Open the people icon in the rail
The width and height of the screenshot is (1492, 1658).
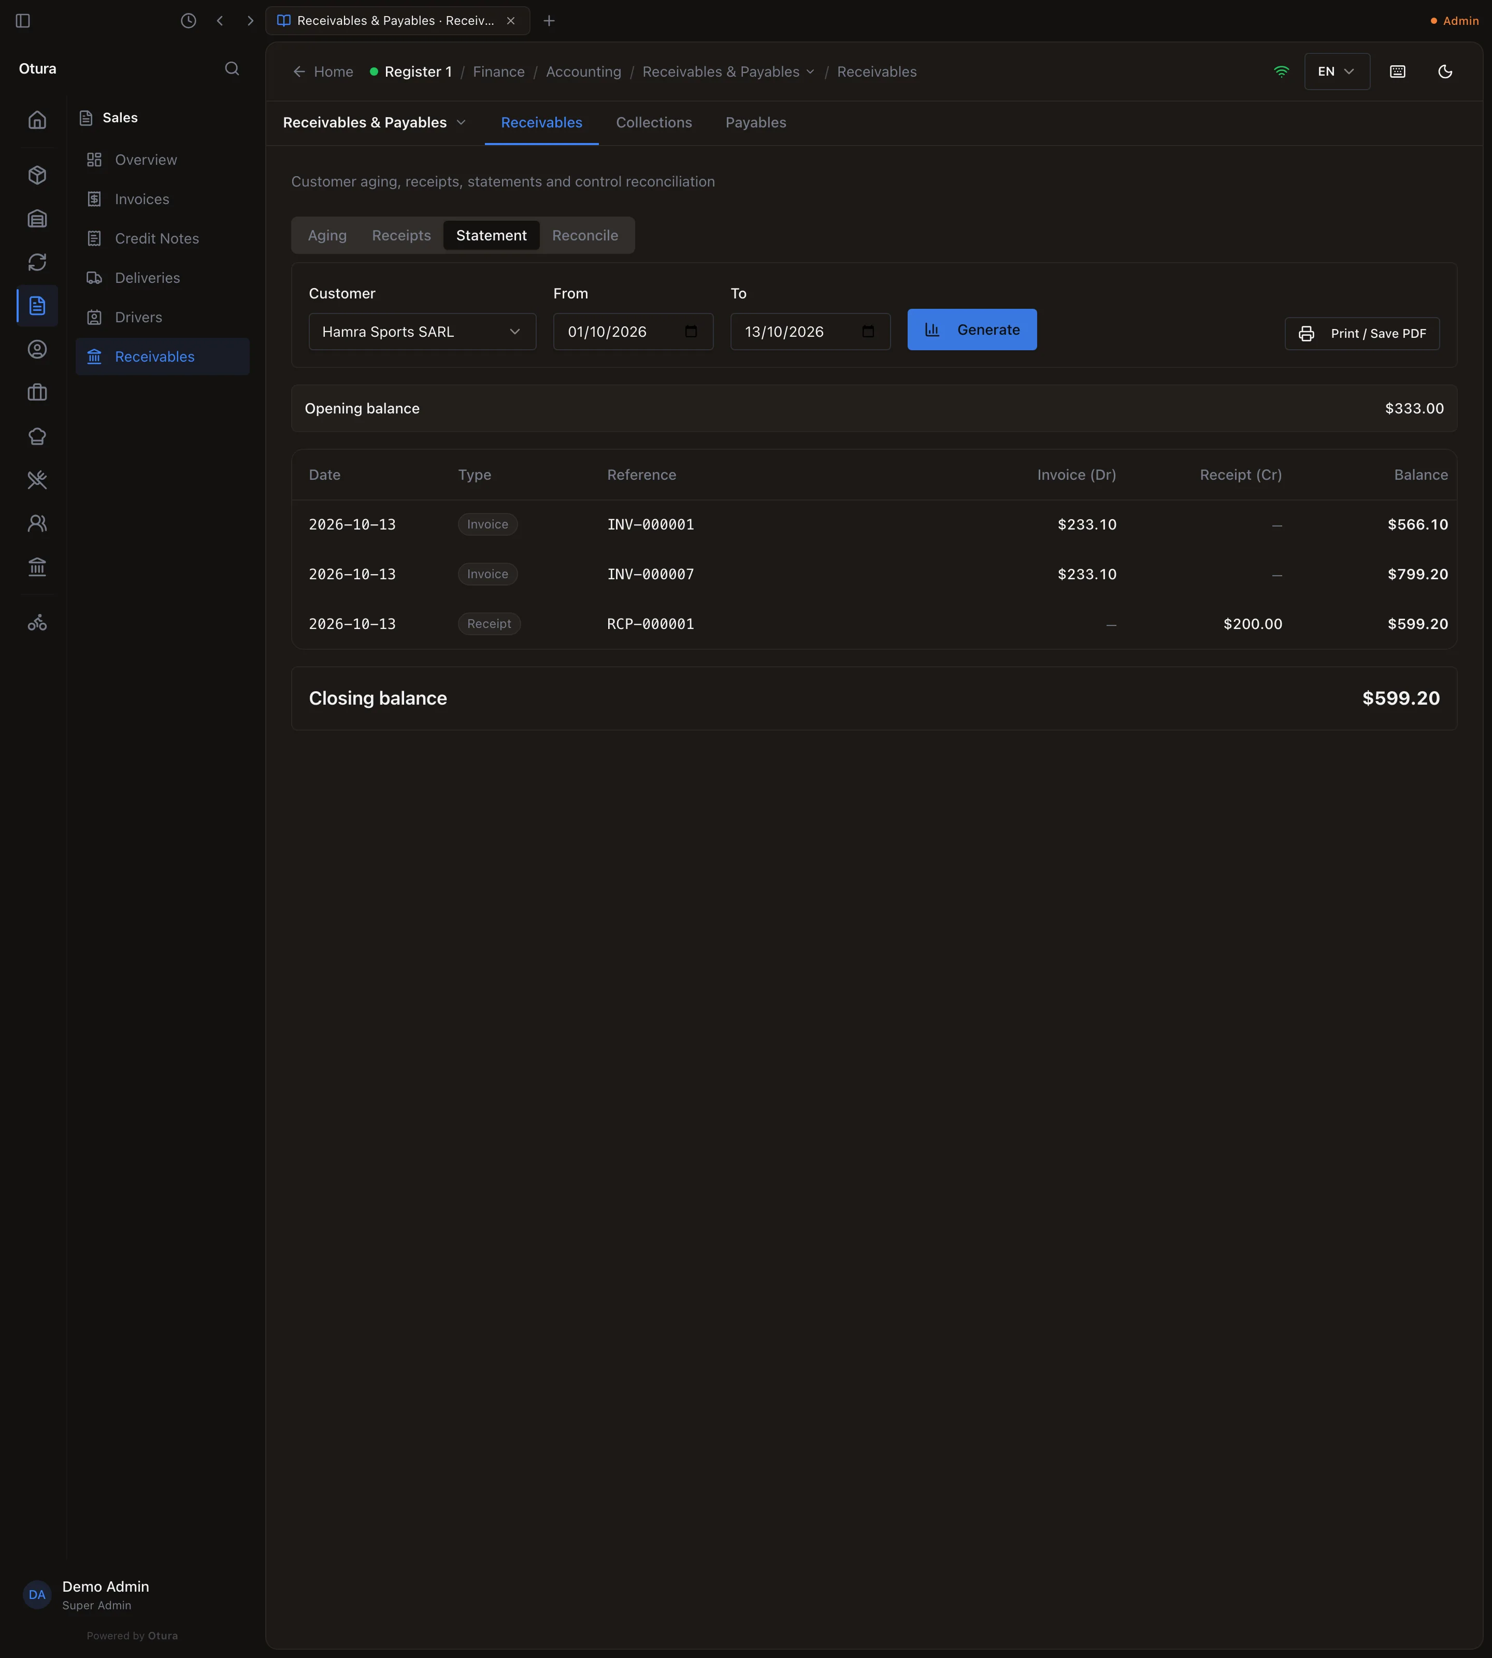tap(37, 523)
